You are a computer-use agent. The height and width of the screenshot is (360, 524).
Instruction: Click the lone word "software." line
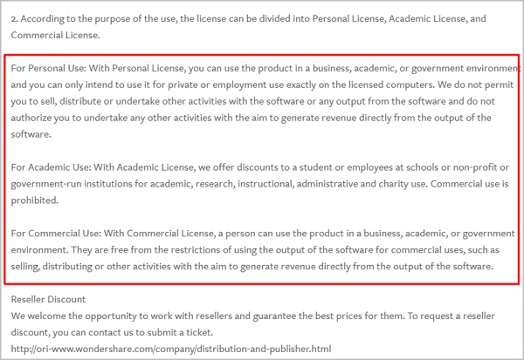[31, 134]
